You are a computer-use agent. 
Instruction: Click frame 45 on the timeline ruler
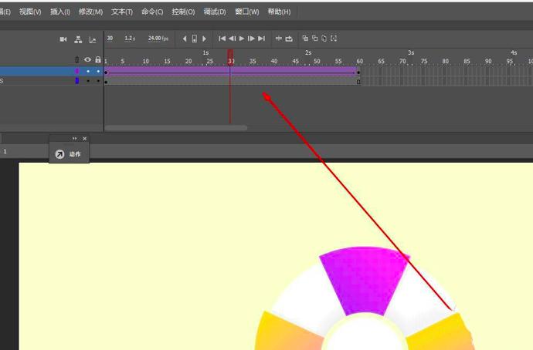pos(295,62)
